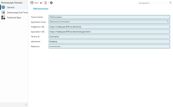Open the Published Data grid icon

point(3,18)
